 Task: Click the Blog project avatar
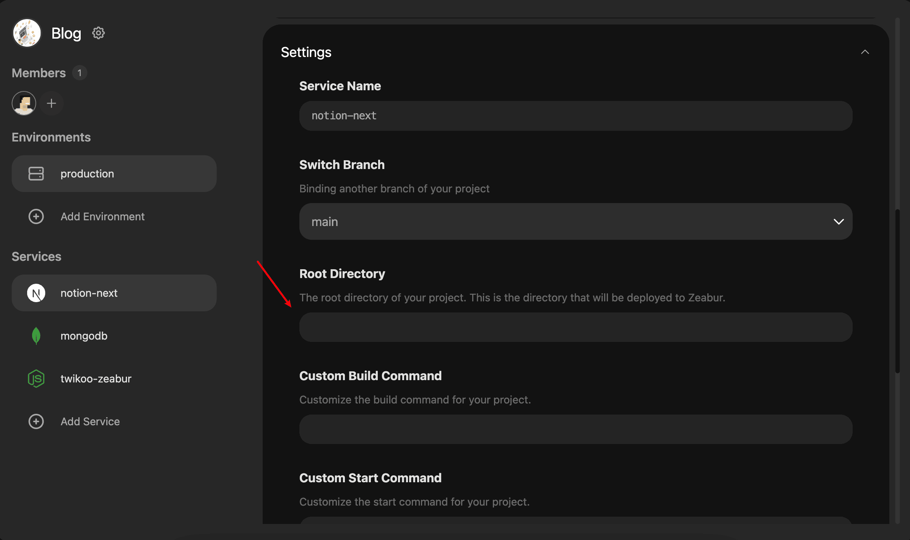tap(27, 33)
